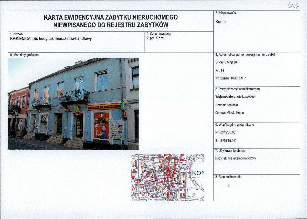Click the '1. Nazwa' field label
Image resolution: width=307 pixels, height=219 pixels.
(x=16, y=34)
